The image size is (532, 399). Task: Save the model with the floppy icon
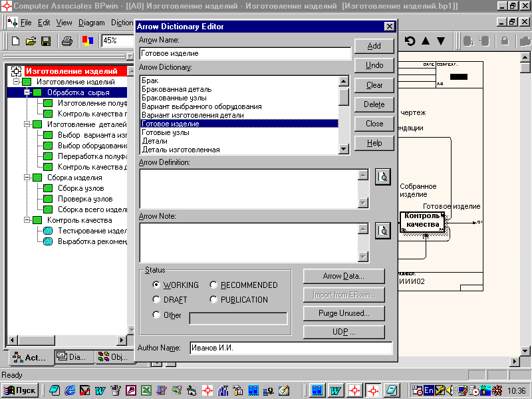(x=46, y=41)
